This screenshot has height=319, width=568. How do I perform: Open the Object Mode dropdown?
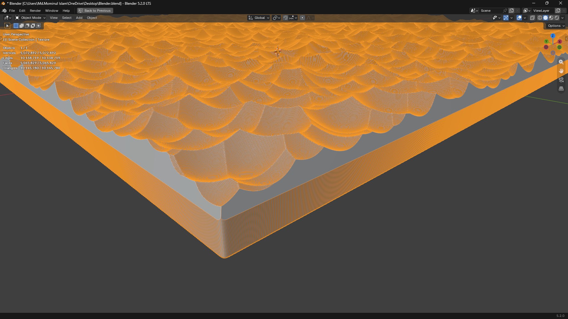30,18
